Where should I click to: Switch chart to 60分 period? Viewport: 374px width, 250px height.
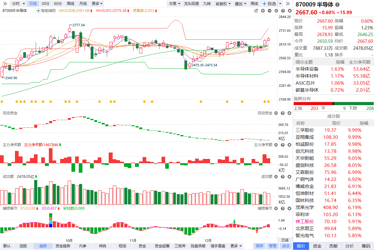point(58,4)
